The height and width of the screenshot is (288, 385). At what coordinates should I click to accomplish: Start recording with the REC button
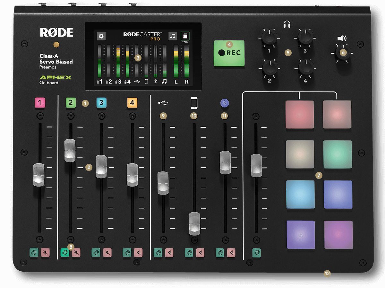point(229,52)
